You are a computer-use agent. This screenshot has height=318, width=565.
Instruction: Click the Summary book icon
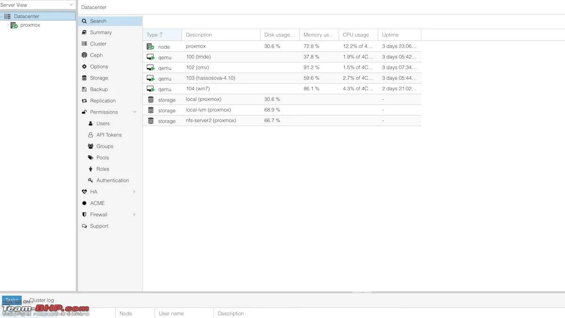click(84, 33)
